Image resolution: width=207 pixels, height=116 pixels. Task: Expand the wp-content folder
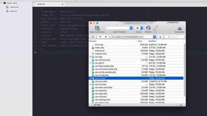90,78
